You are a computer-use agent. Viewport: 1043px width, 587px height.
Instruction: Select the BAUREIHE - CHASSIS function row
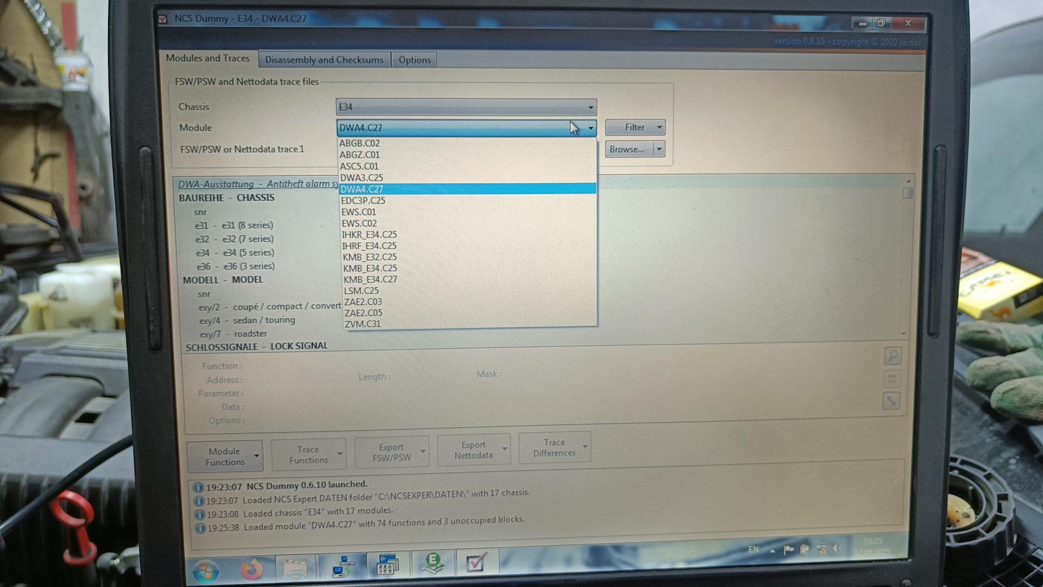click(227, 198)
